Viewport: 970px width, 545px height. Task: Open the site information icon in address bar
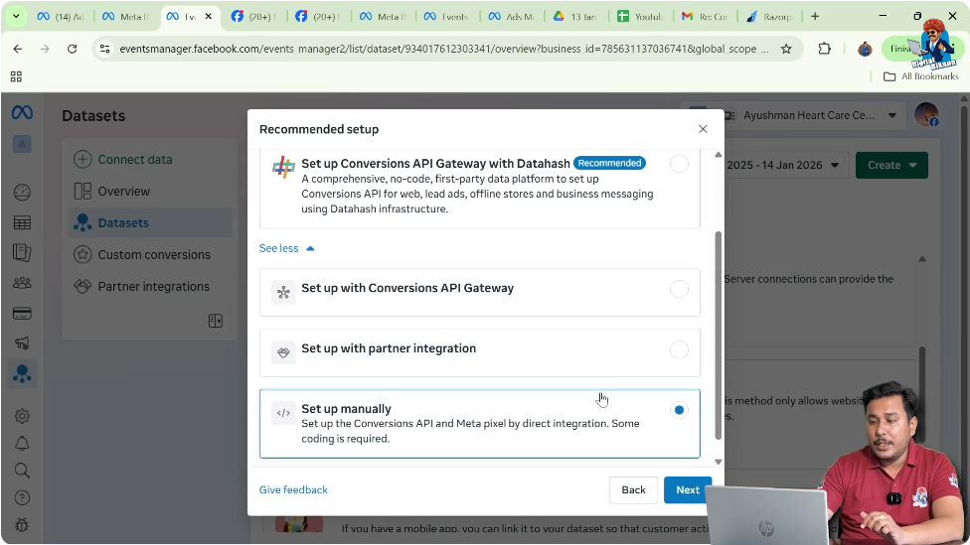pyautogui.click(x=105, y=49)
